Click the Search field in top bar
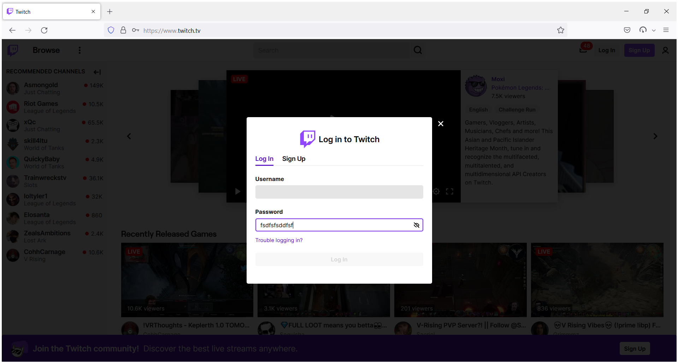Image resolution: width=678 pixels, height=362 pixels. pyautogui.click(x=331, y=50)
